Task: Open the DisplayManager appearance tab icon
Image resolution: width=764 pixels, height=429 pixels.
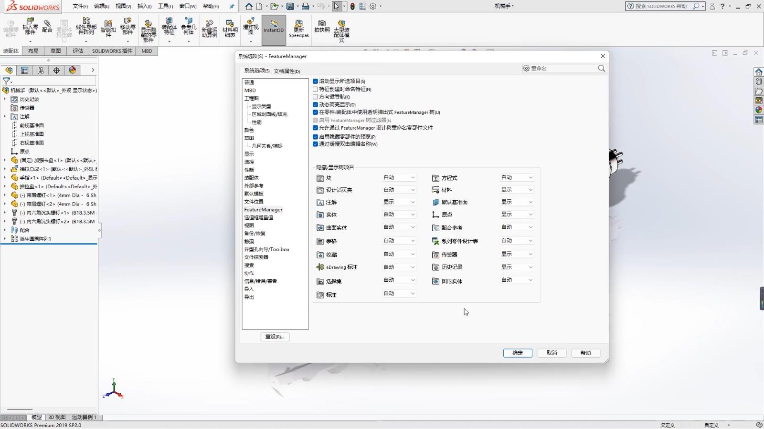Action: click(x=73, y=70)
